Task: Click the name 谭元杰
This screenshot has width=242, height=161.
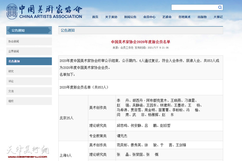Action: point(122,136)
